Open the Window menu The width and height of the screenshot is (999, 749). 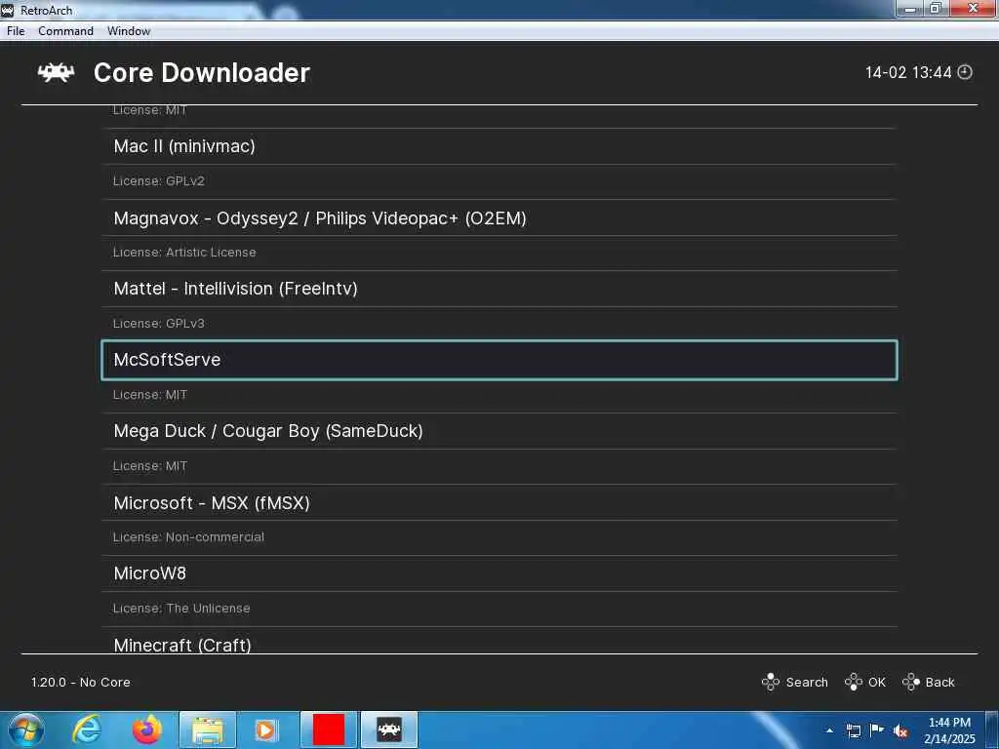129,31
